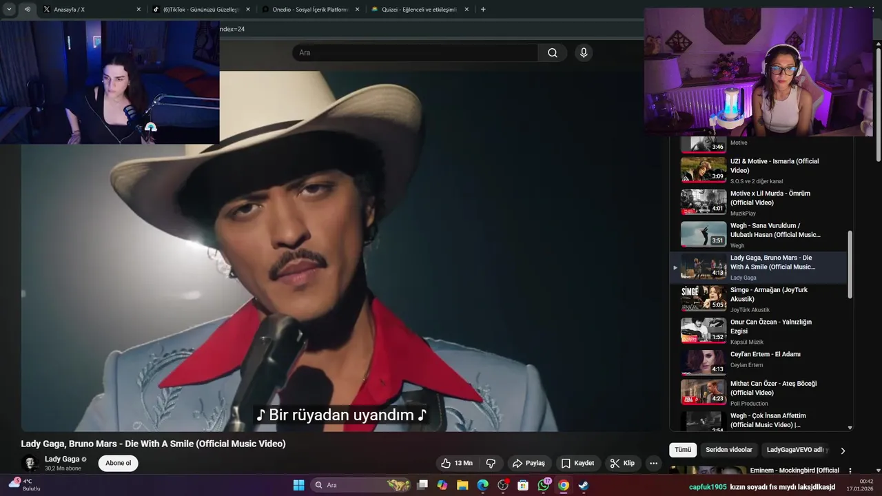Open the weather widget showing 4°C
Viewport: 882px width, 496px height.
25,485
